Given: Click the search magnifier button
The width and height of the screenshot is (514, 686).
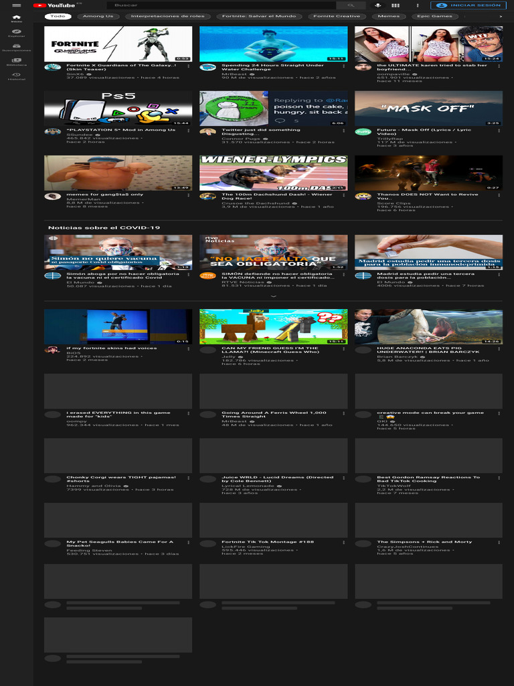Looking at the screenshot, I should pos(351,5).
